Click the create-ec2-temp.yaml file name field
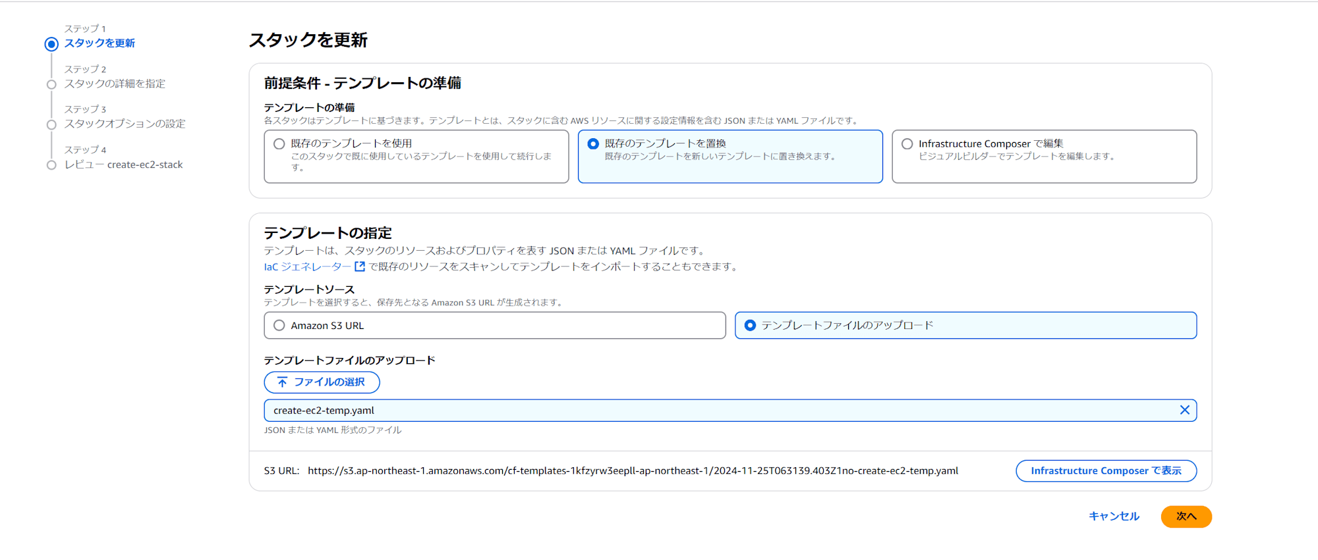 click(730, 411)
